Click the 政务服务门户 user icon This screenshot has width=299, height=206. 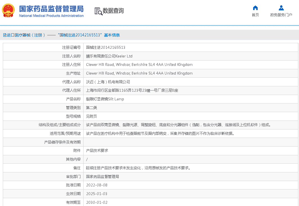pyautogui.click(x=281, y=8)
